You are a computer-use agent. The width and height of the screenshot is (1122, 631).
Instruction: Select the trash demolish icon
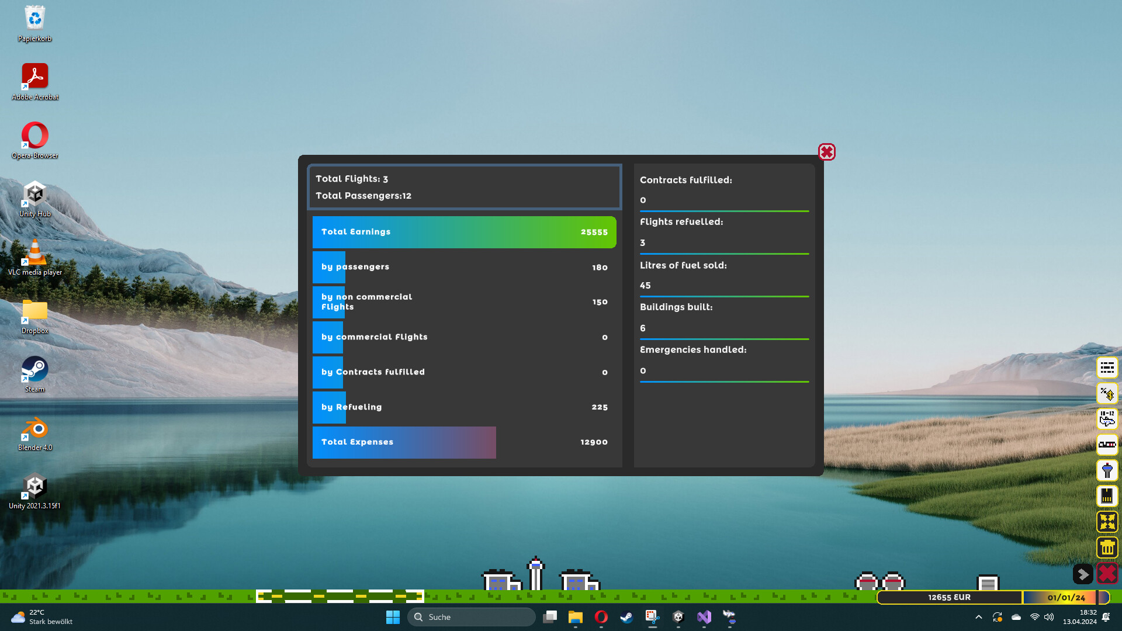tap(1107, 547)
